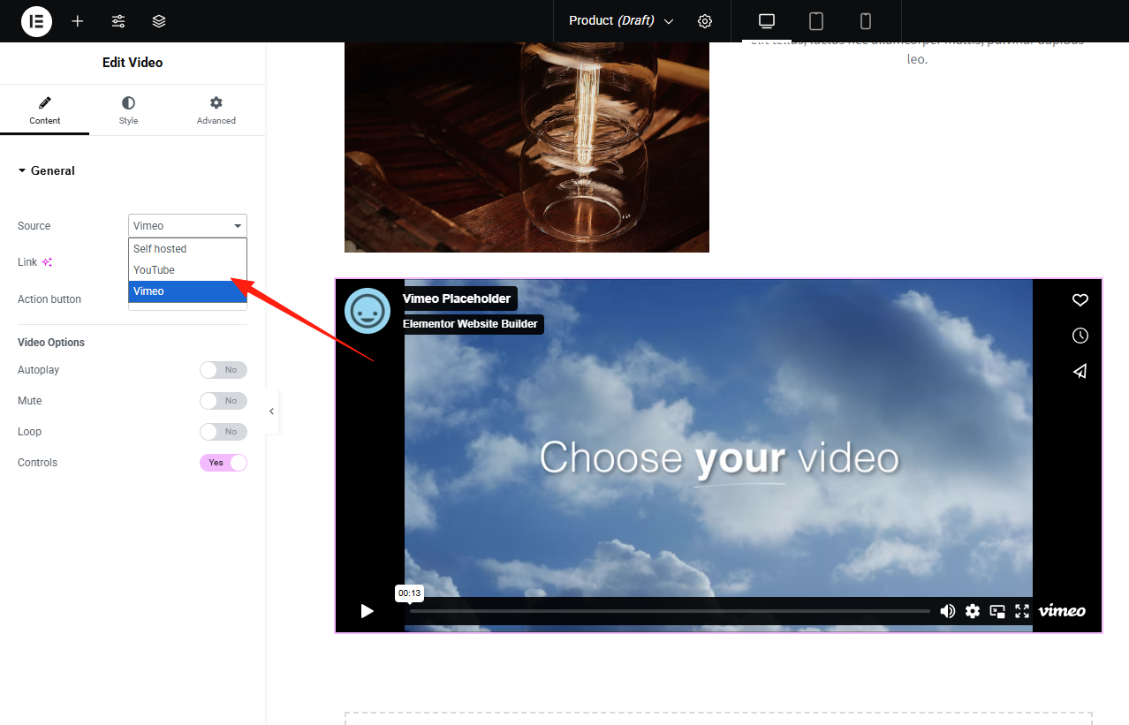The width and height of the screenshot is (1129, 725).
Task: Open page settings gear in top bar
Action: 704,21
